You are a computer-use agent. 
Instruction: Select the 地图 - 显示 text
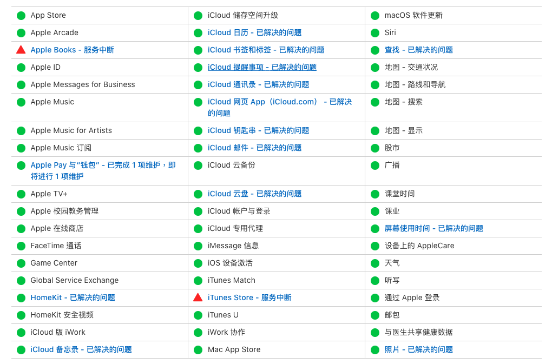tap(403, 130)
